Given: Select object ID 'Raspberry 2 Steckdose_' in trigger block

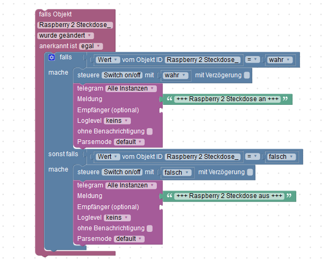Looking at the screenshot, I should pyautogui.click(x=75, y=25).
